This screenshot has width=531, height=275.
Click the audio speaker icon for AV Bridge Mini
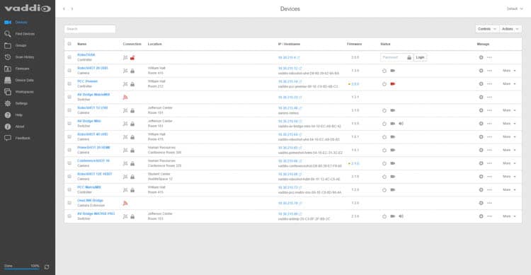click(x=401, y=124)
